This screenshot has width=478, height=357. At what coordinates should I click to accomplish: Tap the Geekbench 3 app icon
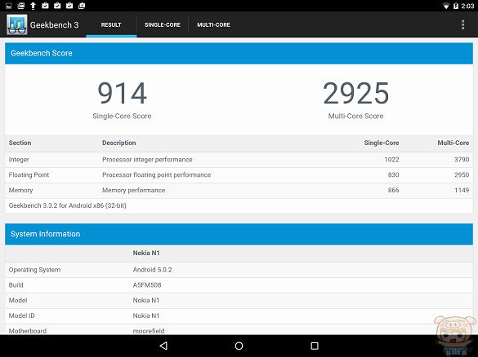click(x=17, y=24)
